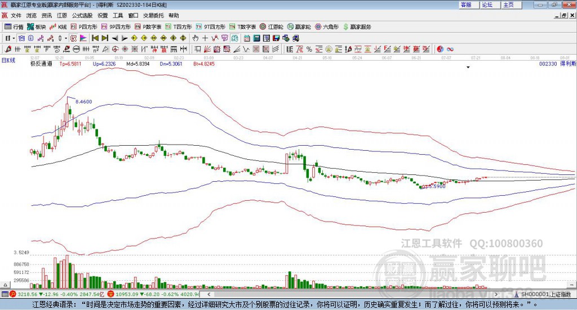Open the P数字表 number table
Screen dimensions: 577x310
[x=148, y=27]
